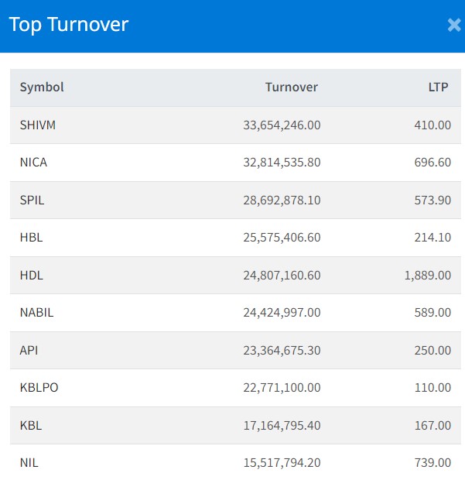The height and width of the screenshot is (480, 465).
Task: Click the LTP column header
Action: pyautogui.click(x=439, y=87)
